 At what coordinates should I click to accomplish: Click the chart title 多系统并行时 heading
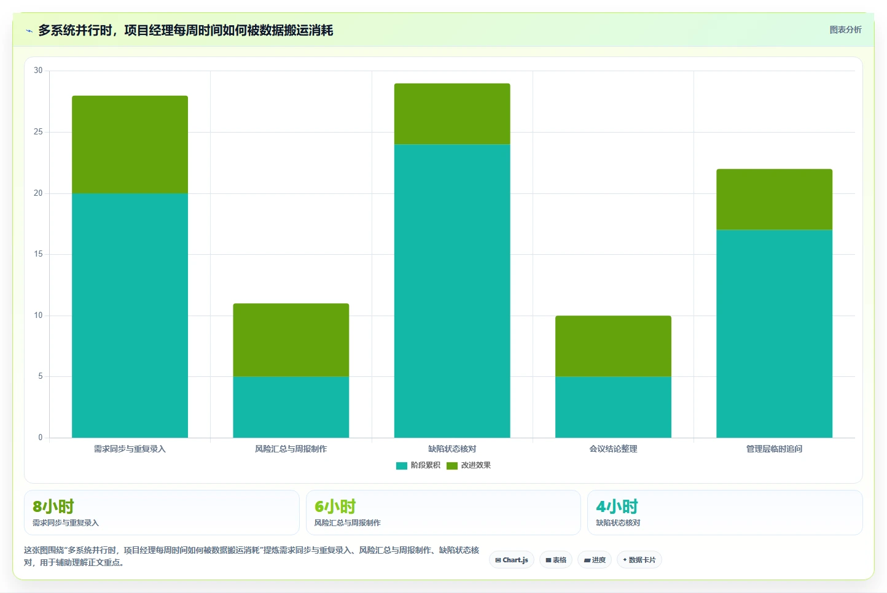pyautogui.click(x=186, y=30)
